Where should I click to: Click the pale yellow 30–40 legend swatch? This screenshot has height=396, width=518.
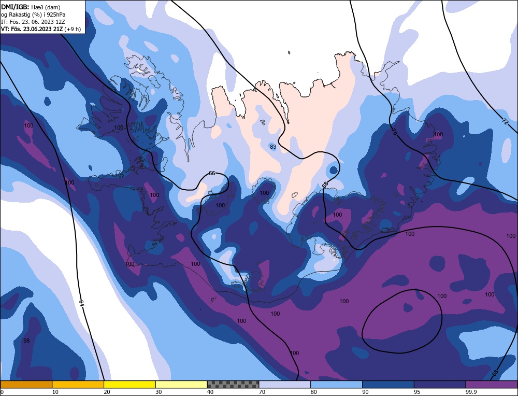181,385
